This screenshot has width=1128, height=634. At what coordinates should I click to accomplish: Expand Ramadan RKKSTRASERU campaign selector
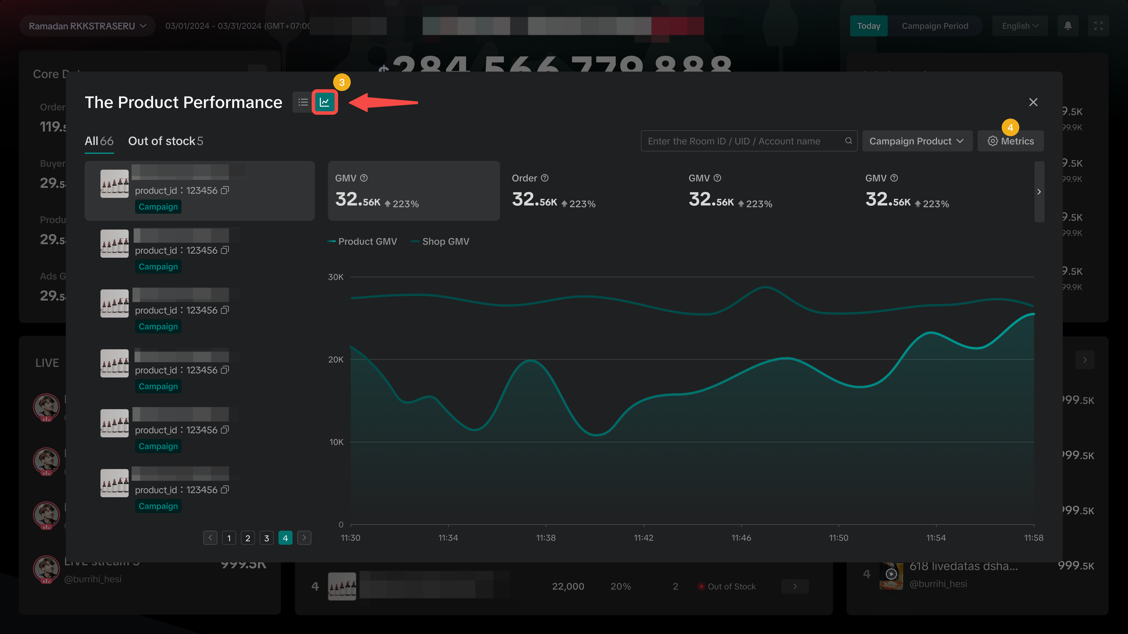[87, 26]
